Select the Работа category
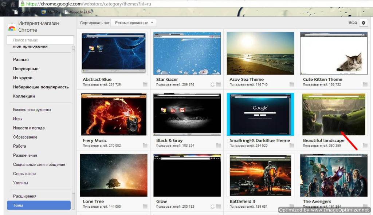 (20, 146)
